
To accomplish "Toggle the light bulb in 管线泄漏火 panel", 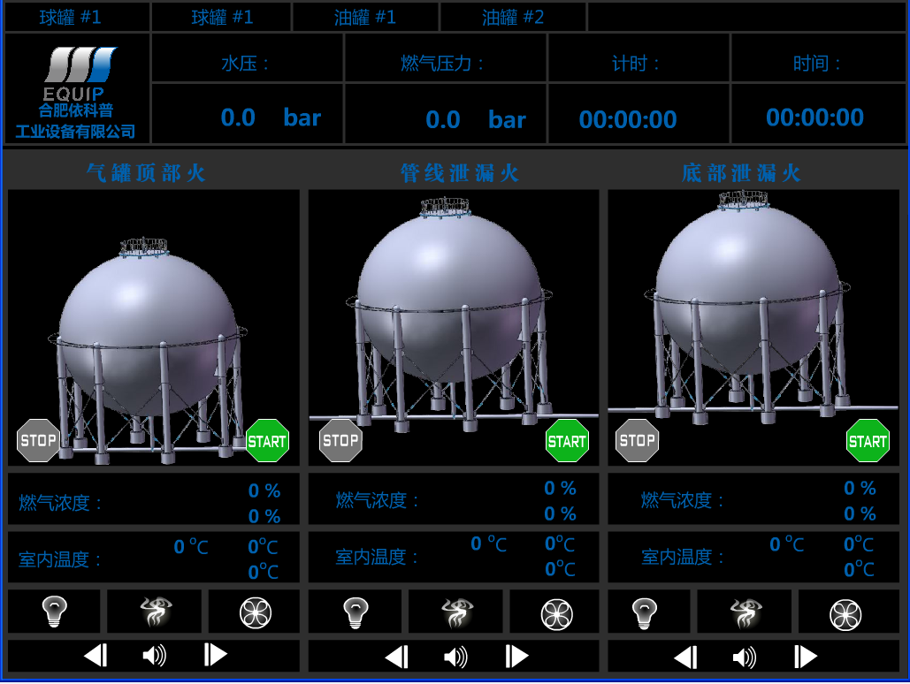I will (x=356, y=612).
